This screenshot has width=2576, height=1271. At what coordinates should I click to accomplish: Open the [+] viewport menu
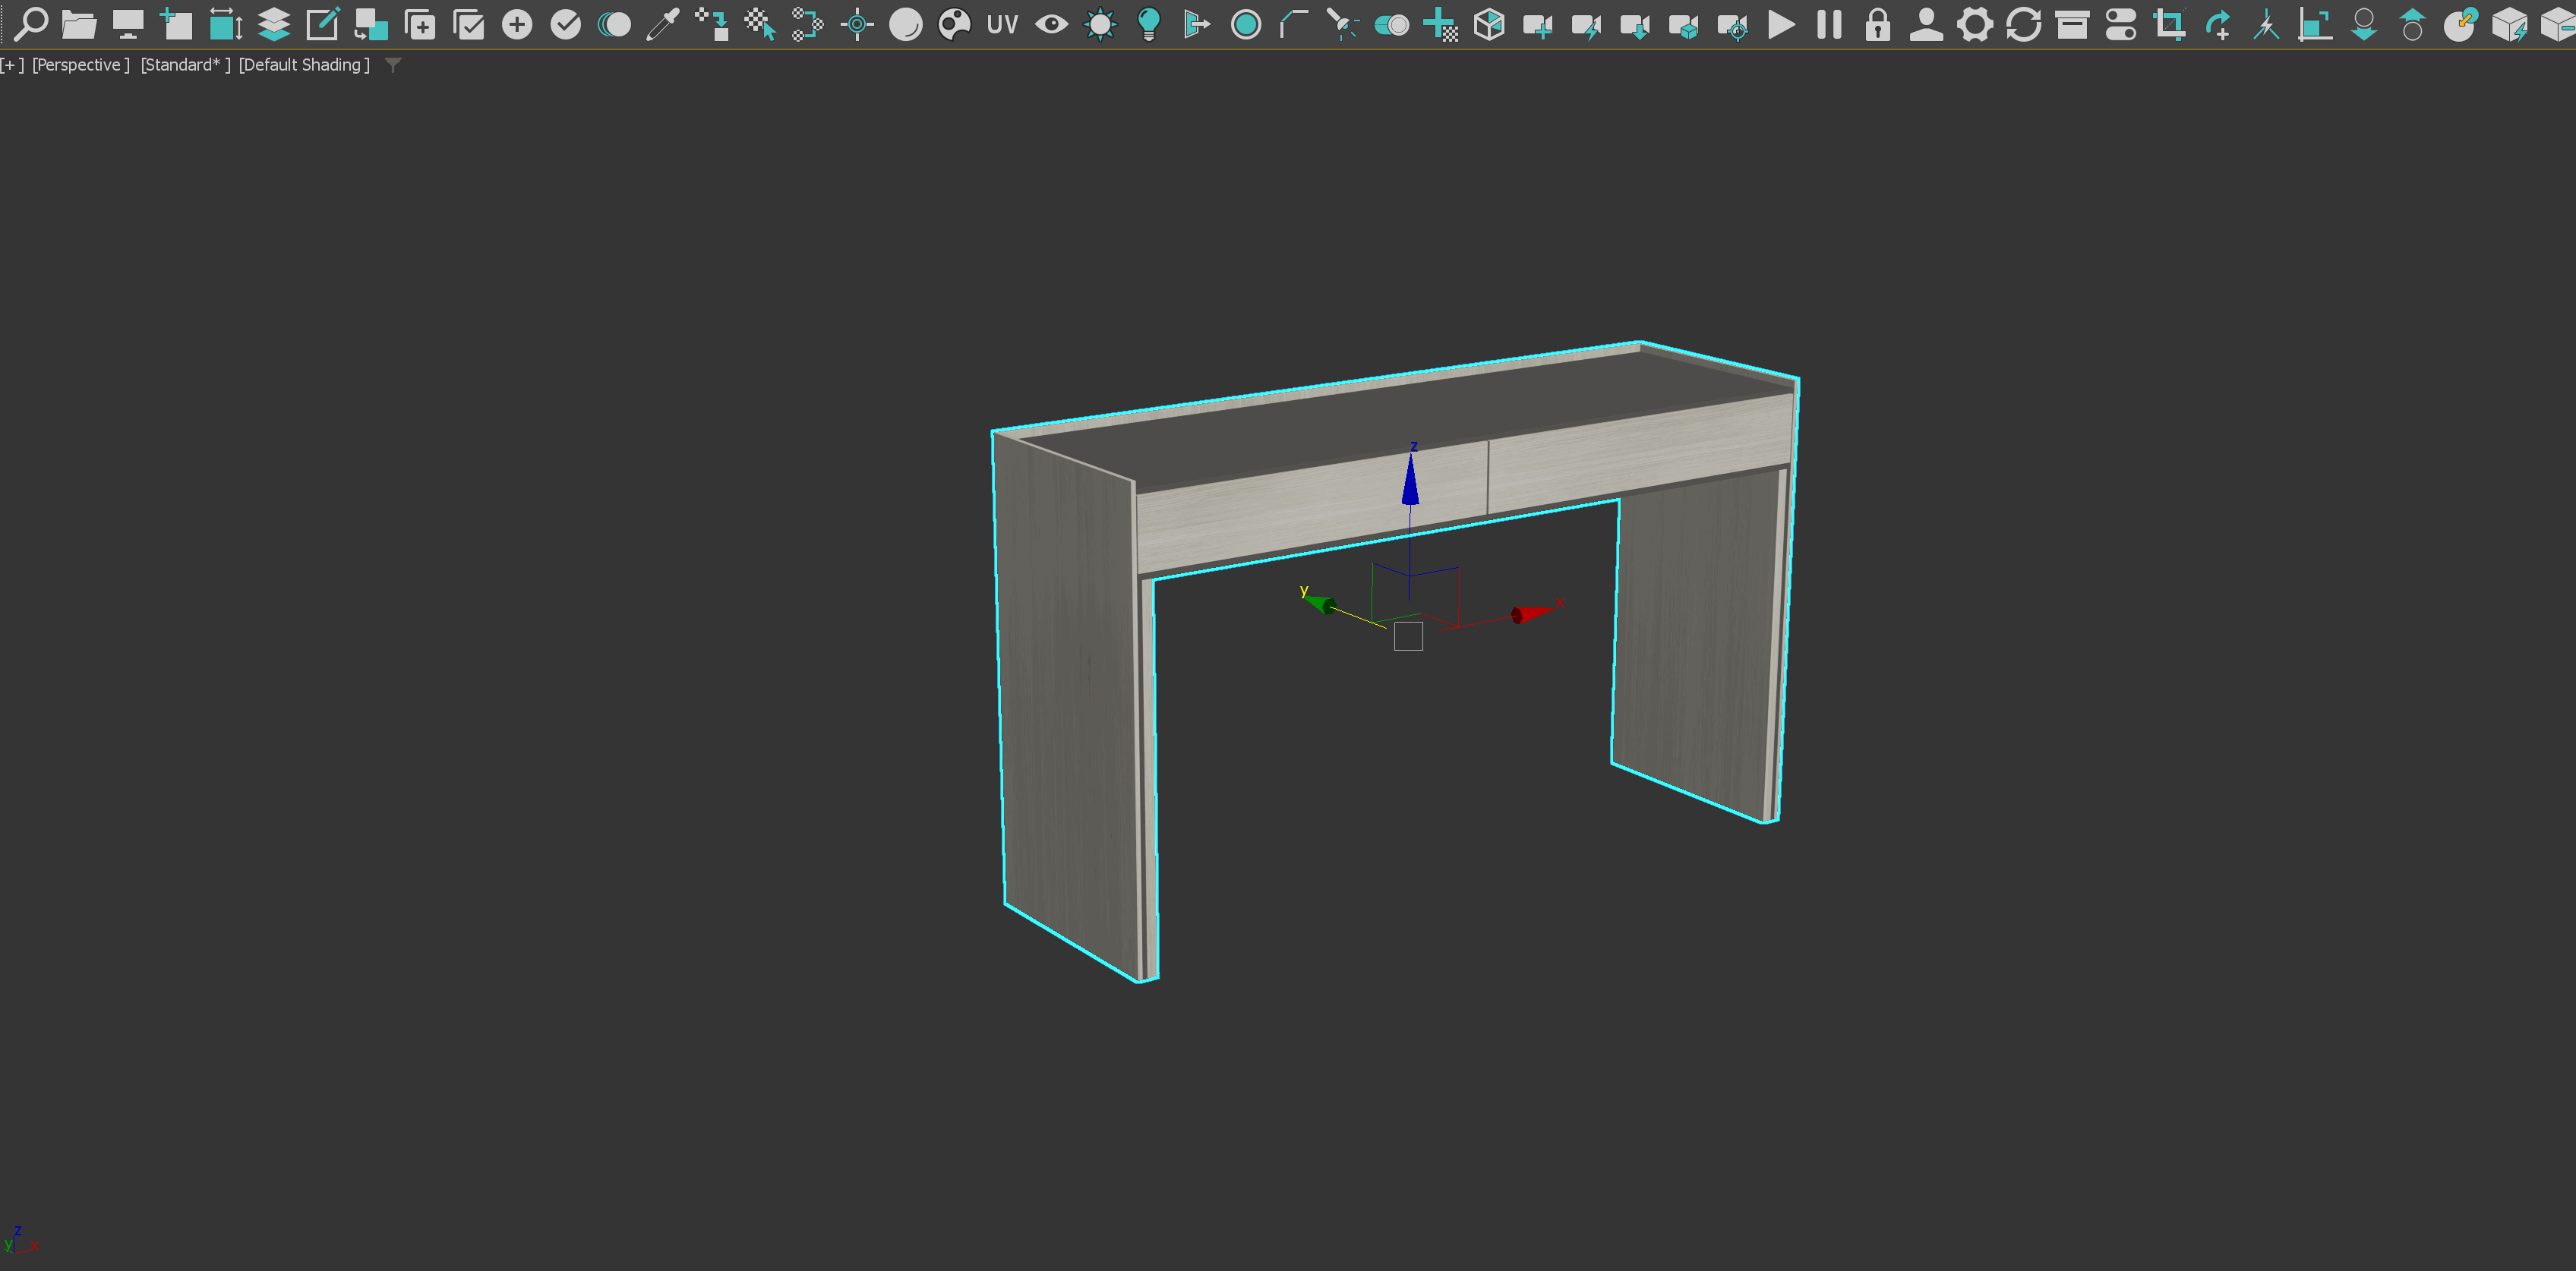coord(12,65)
